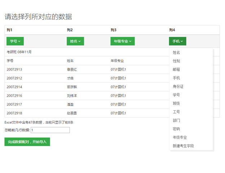Open the 姓名 column dropdown for 列2

[x=75, y=41]
